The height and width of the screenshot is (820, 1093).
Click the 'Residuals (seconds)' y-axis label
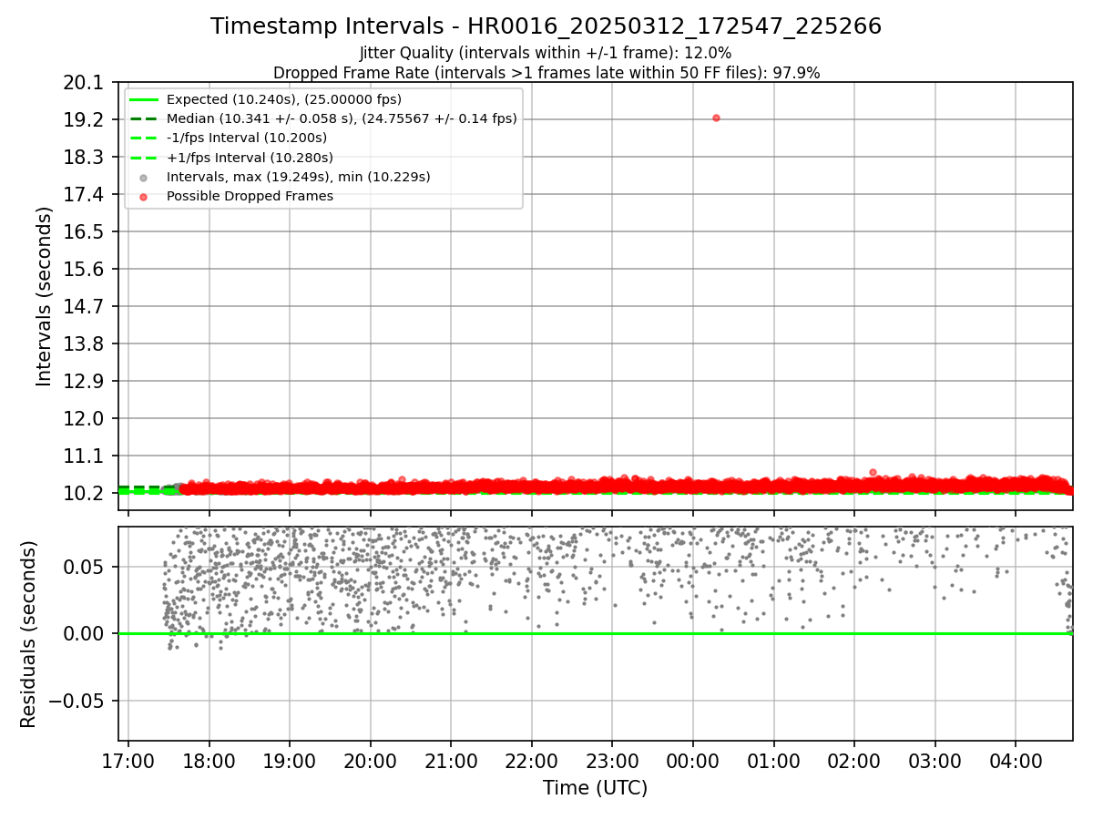pos(29,634)
